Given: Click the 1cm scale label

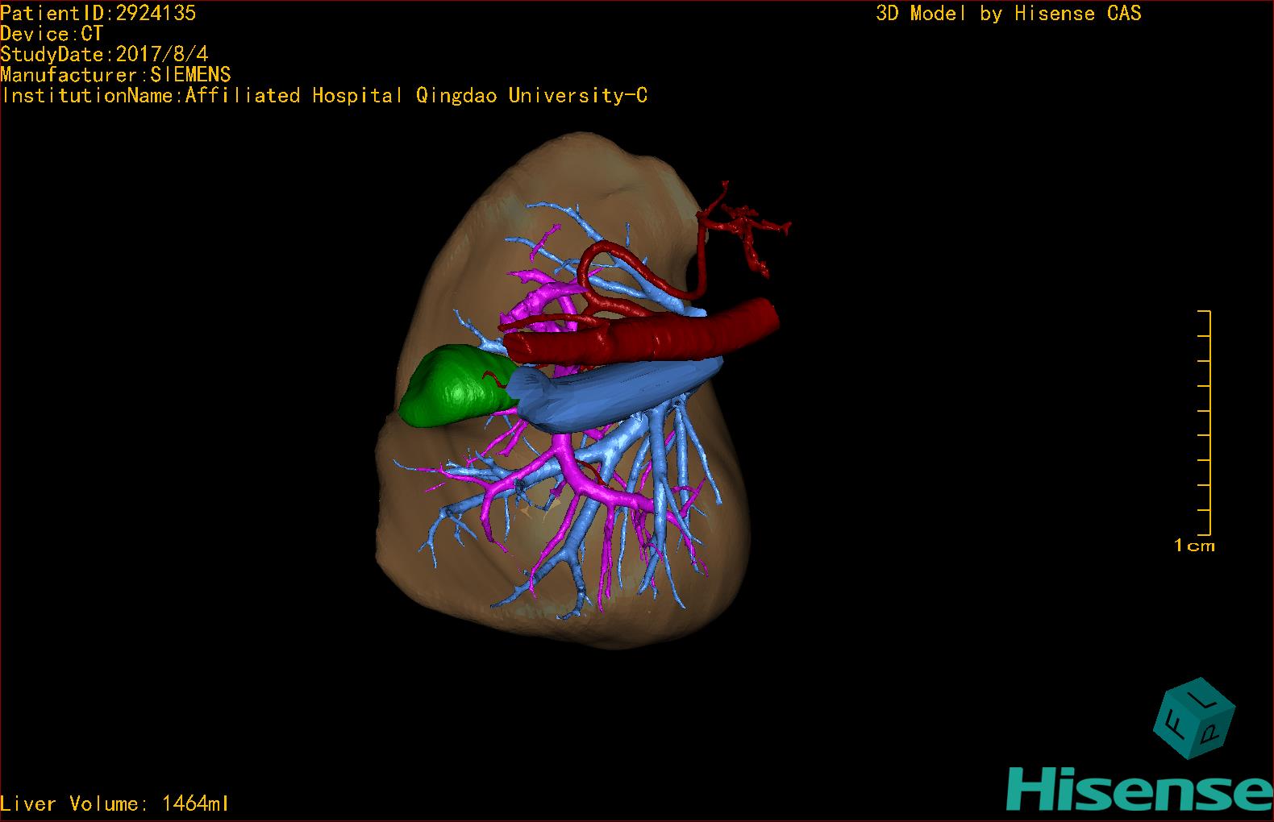Looking at the screenshot, I should (x=1194, y=546).
